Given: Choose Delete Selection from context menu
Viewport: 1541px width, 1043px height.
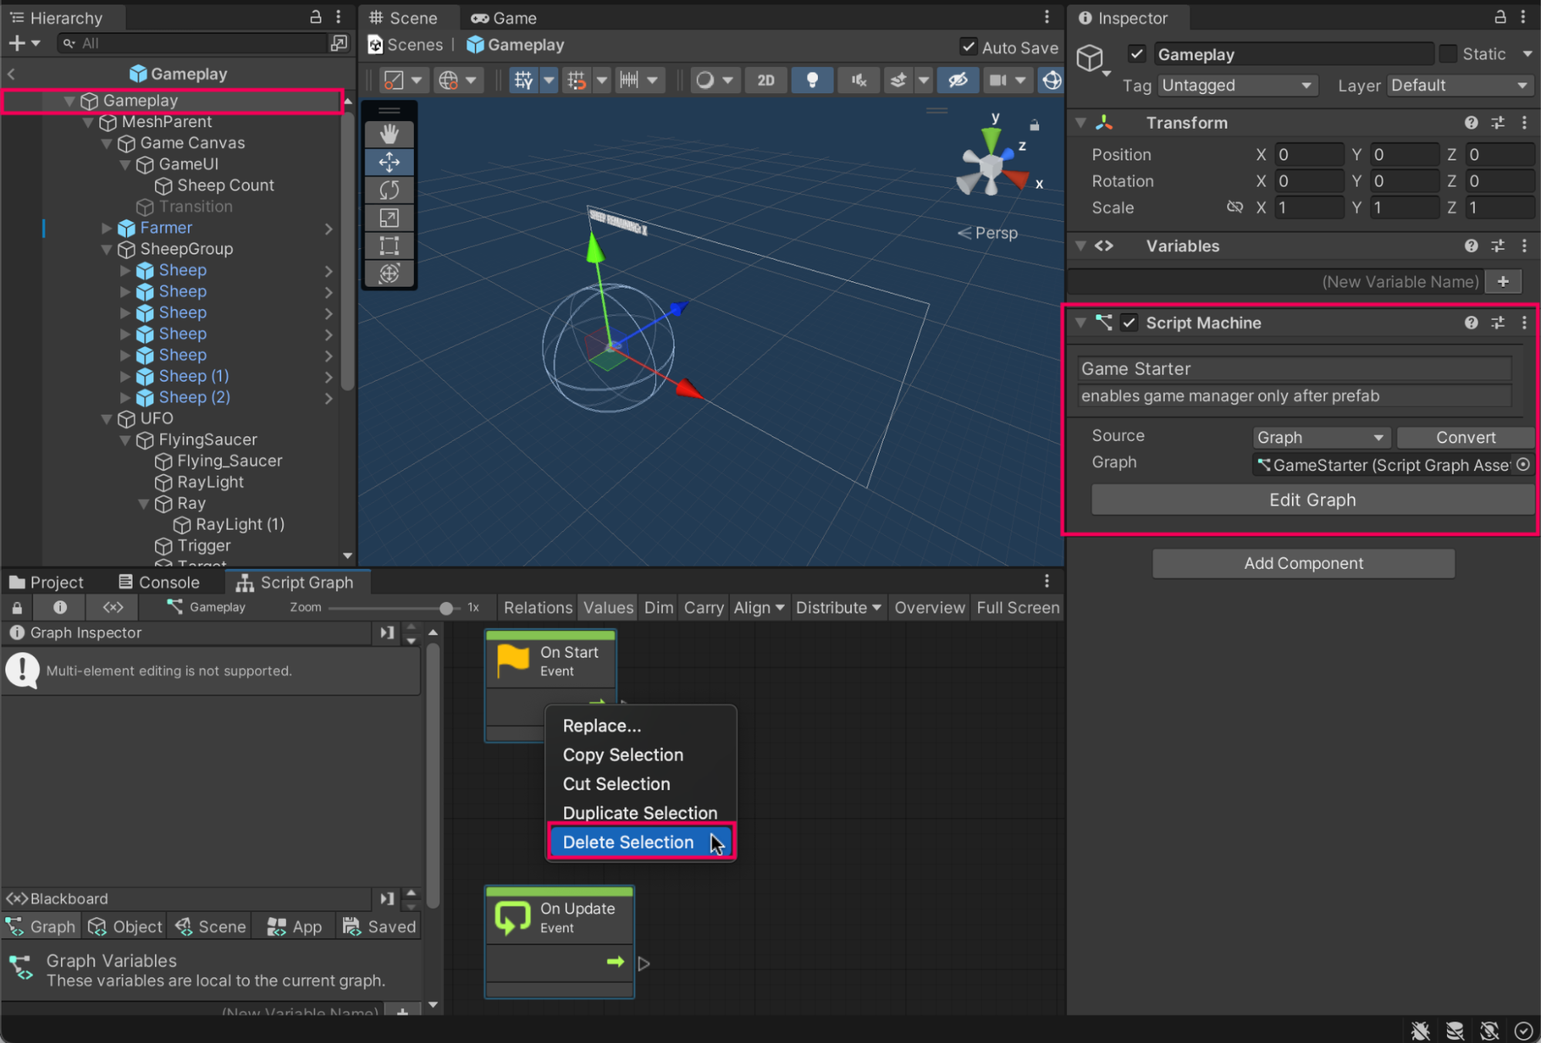Looking at the screenshot, I should tap(629, 842).
